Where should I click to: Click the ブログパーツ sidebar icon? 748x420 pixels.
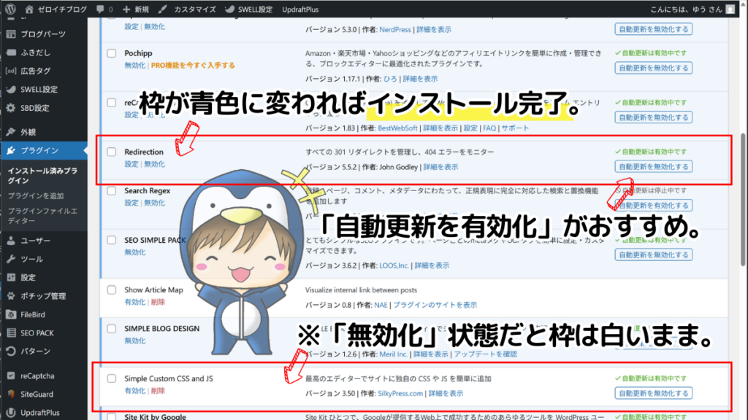[x=11, y=34]
